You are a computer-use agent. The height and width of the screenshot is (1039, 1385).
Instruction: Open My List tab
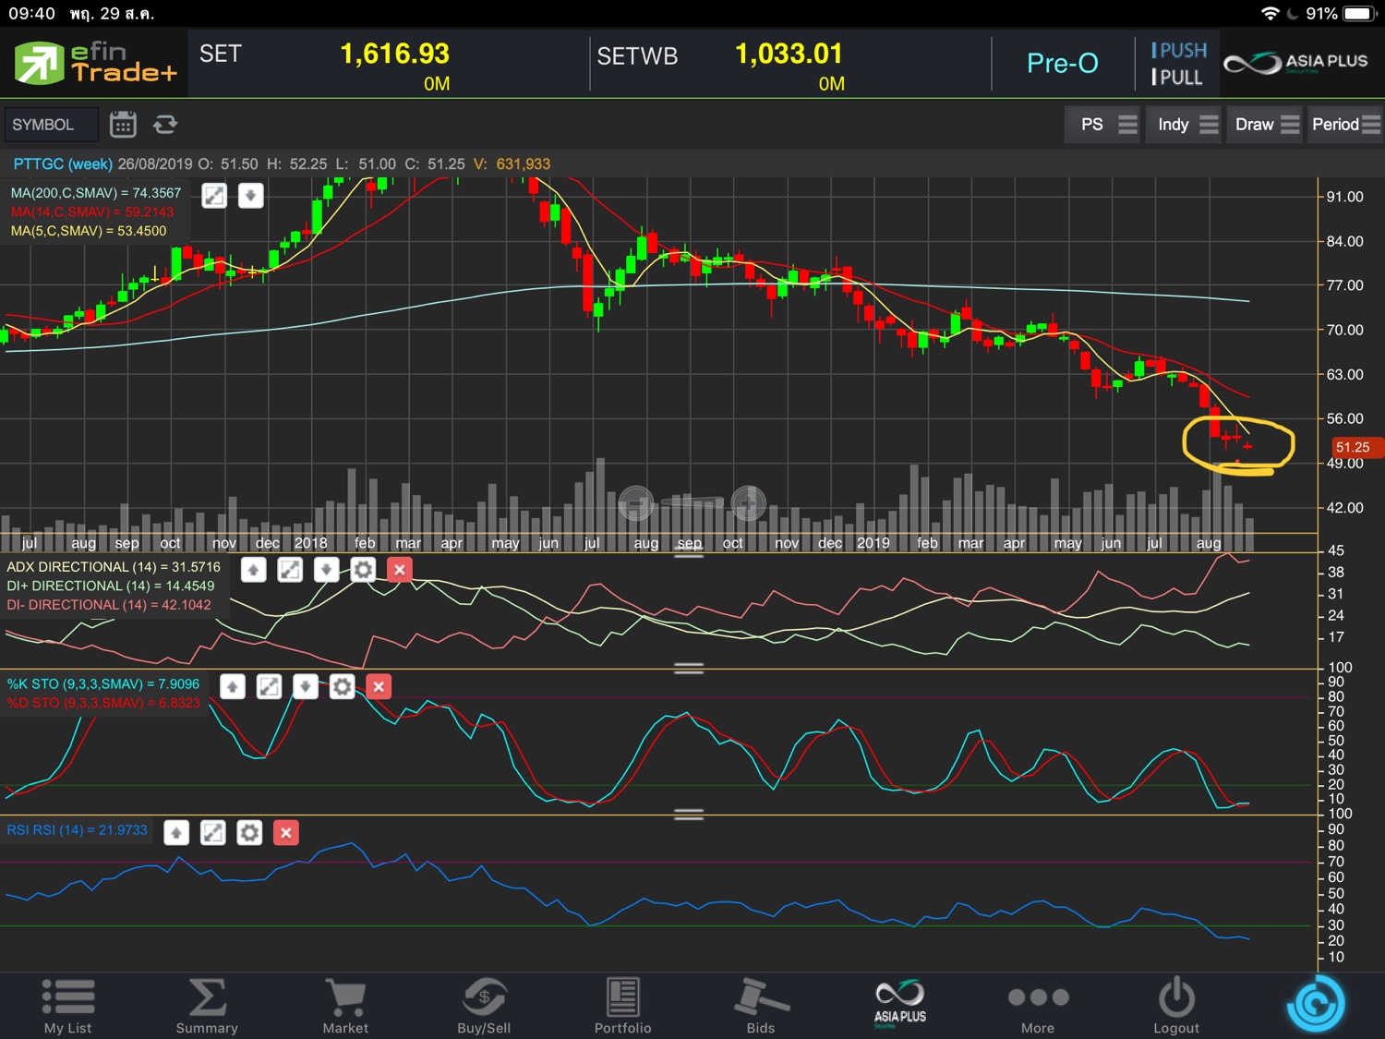tap(67, 1006)
